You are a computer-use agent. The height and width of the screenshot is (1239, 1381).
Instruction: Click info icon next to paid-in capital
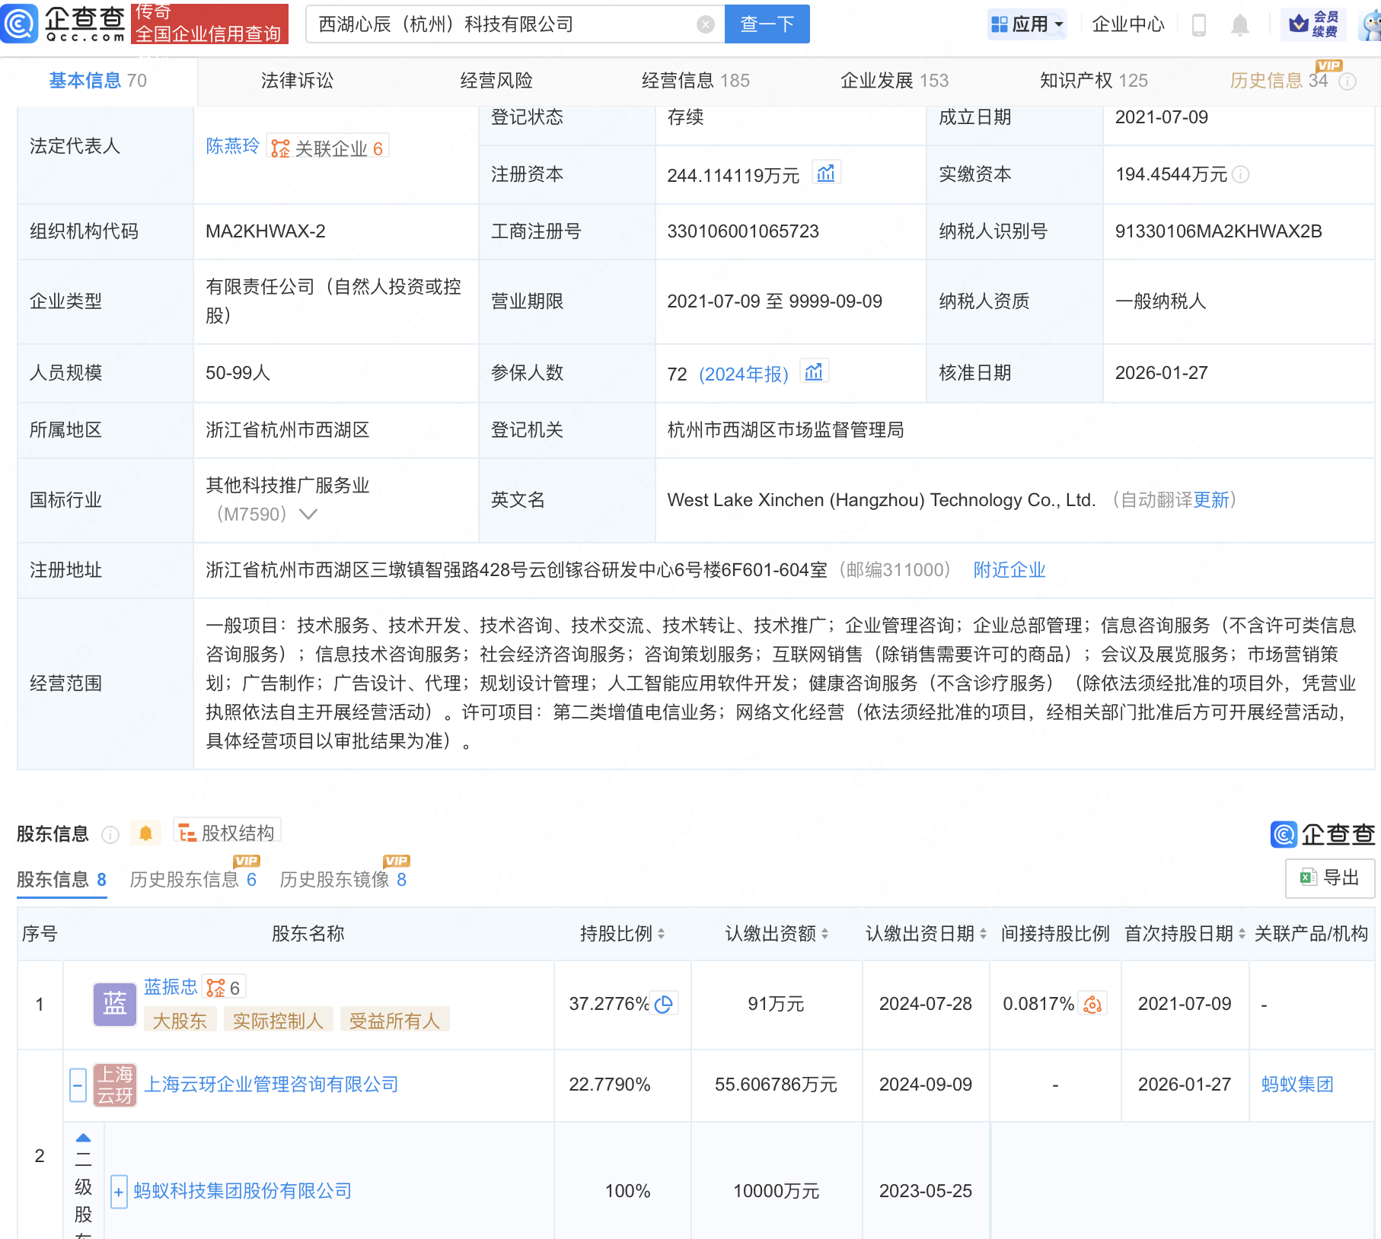click(1241, 175)
